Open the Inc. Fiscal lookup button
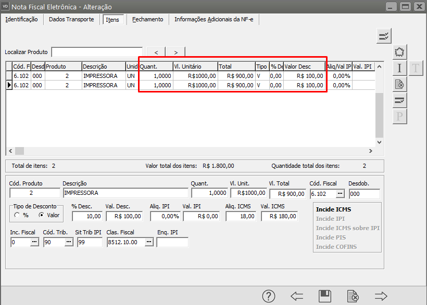 click(34, 242)
